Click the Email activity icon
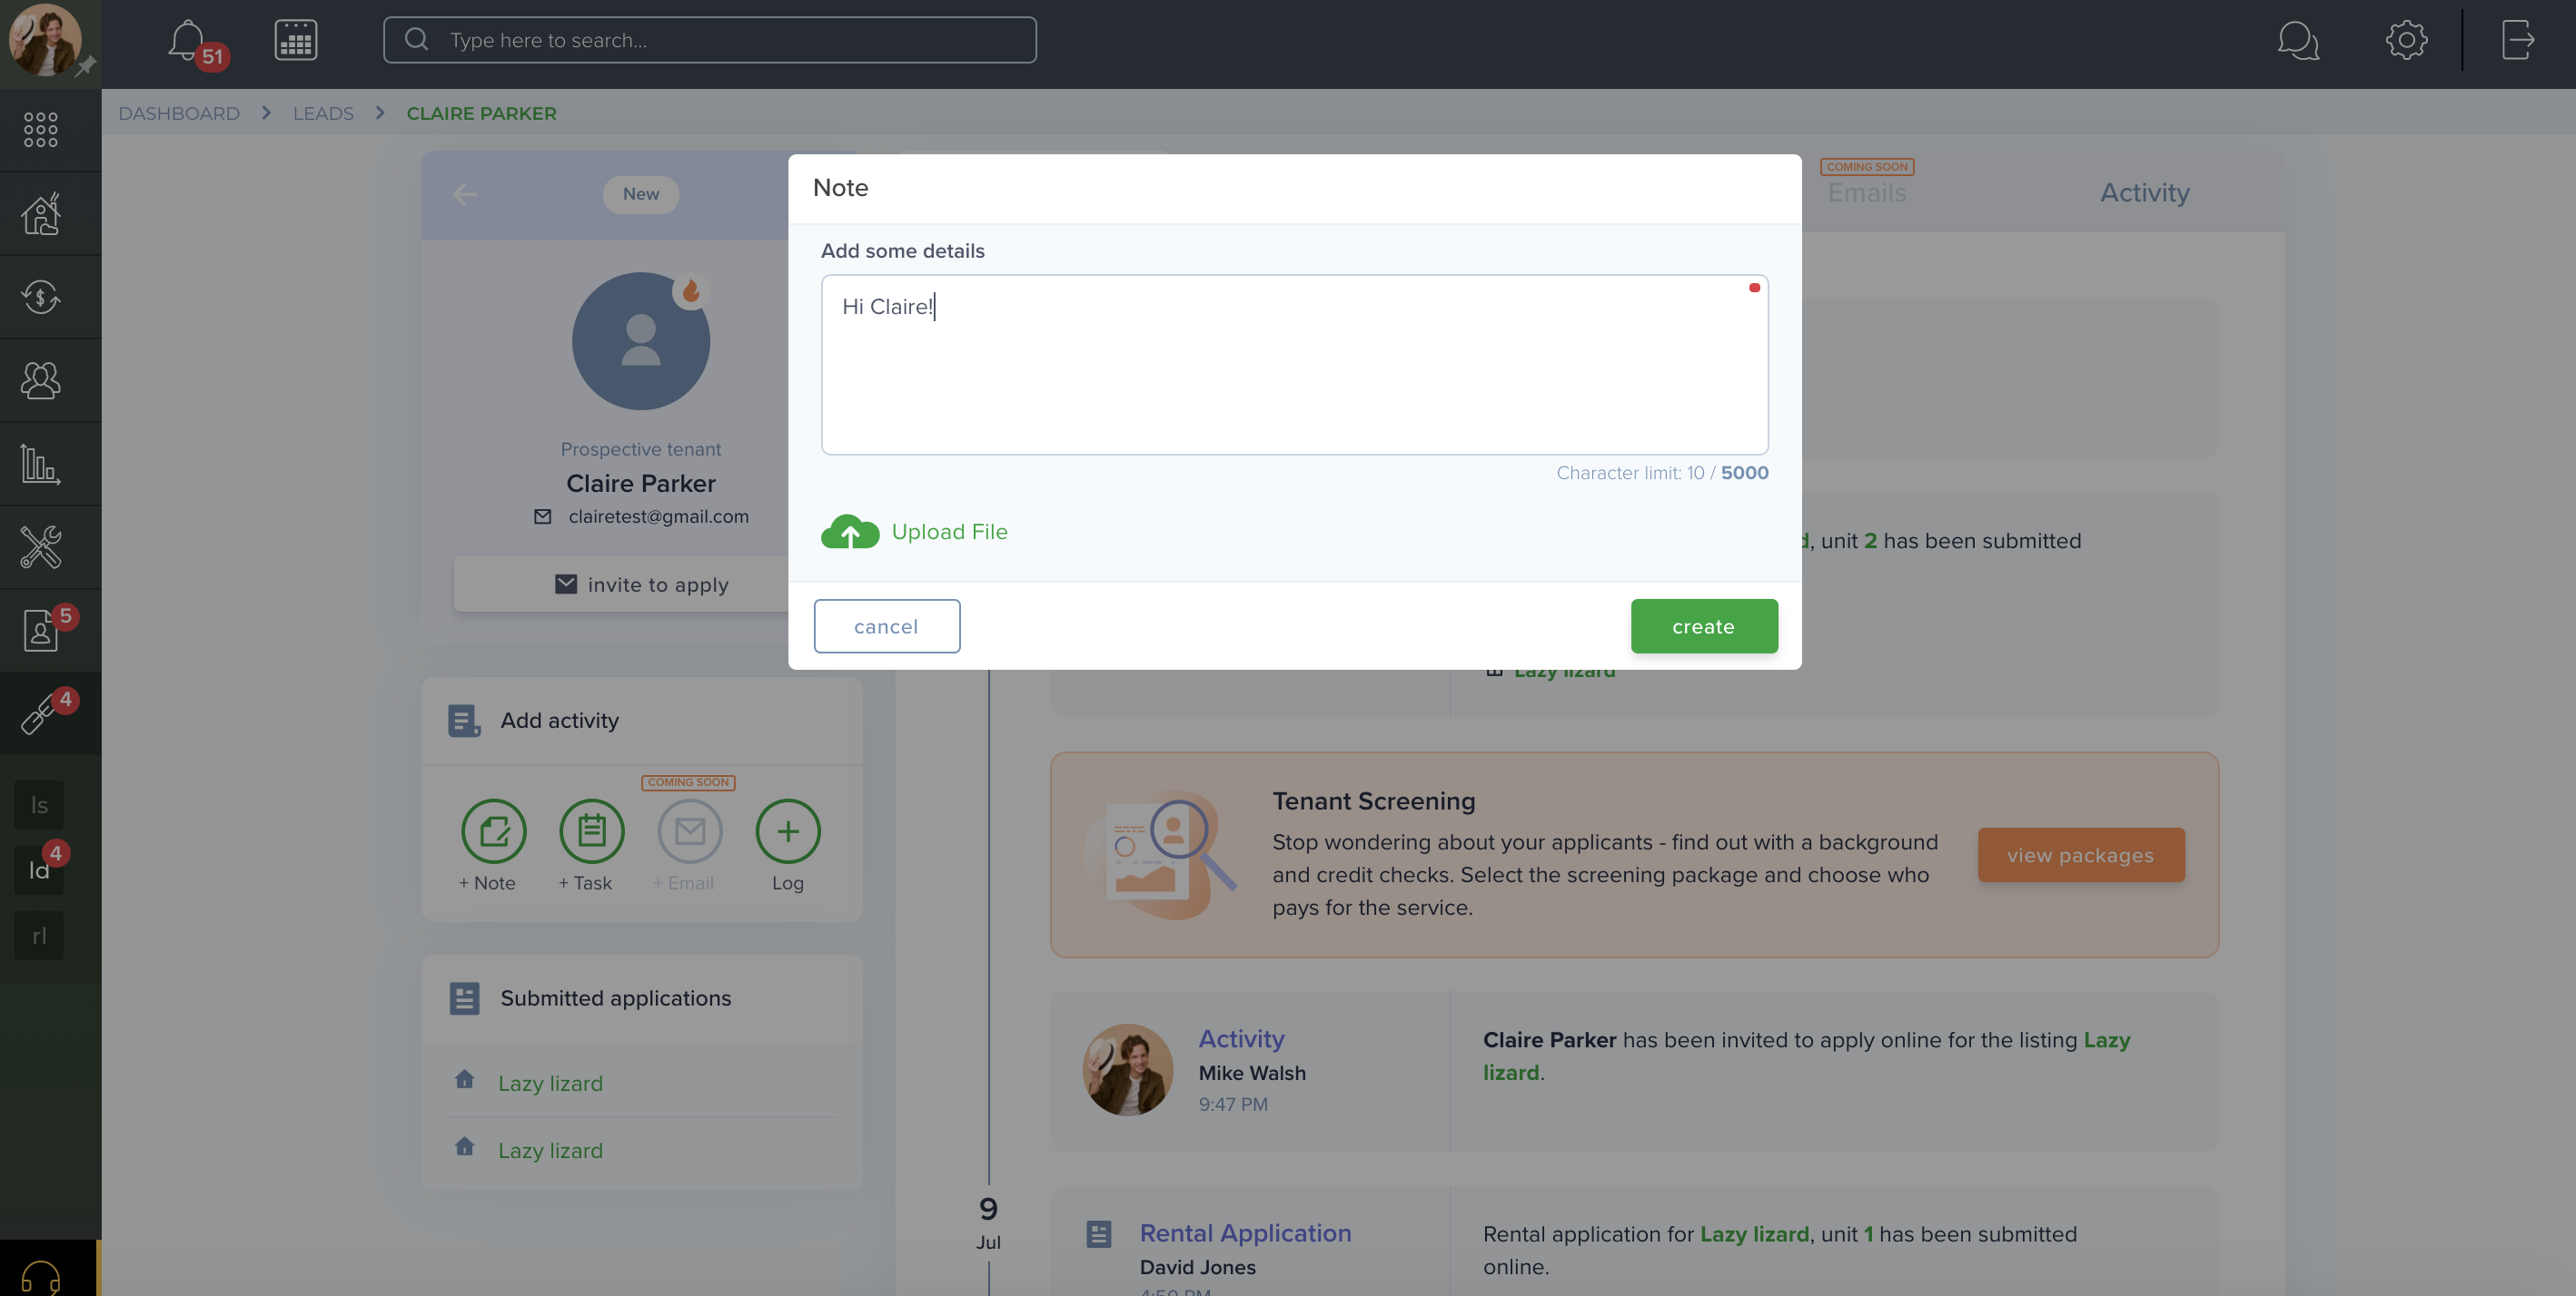 click(x=689, y=831)
